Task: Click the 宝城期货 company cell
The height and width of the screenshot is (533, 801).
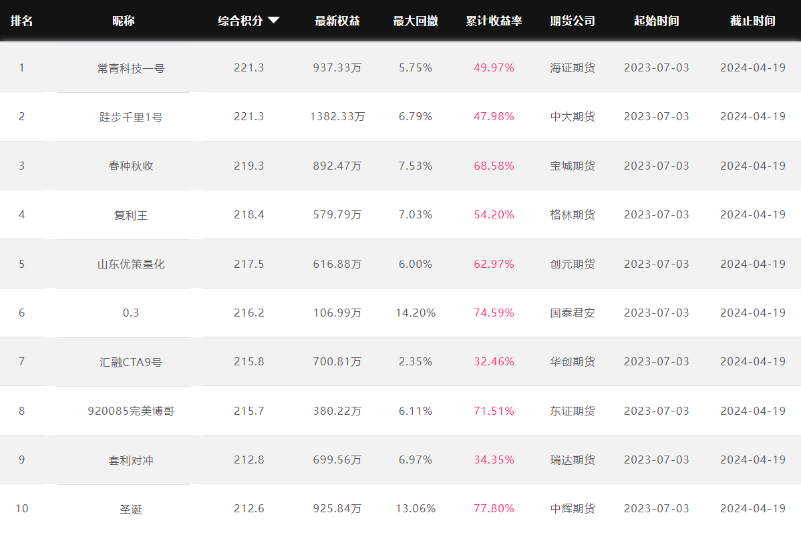Action: 573,166
